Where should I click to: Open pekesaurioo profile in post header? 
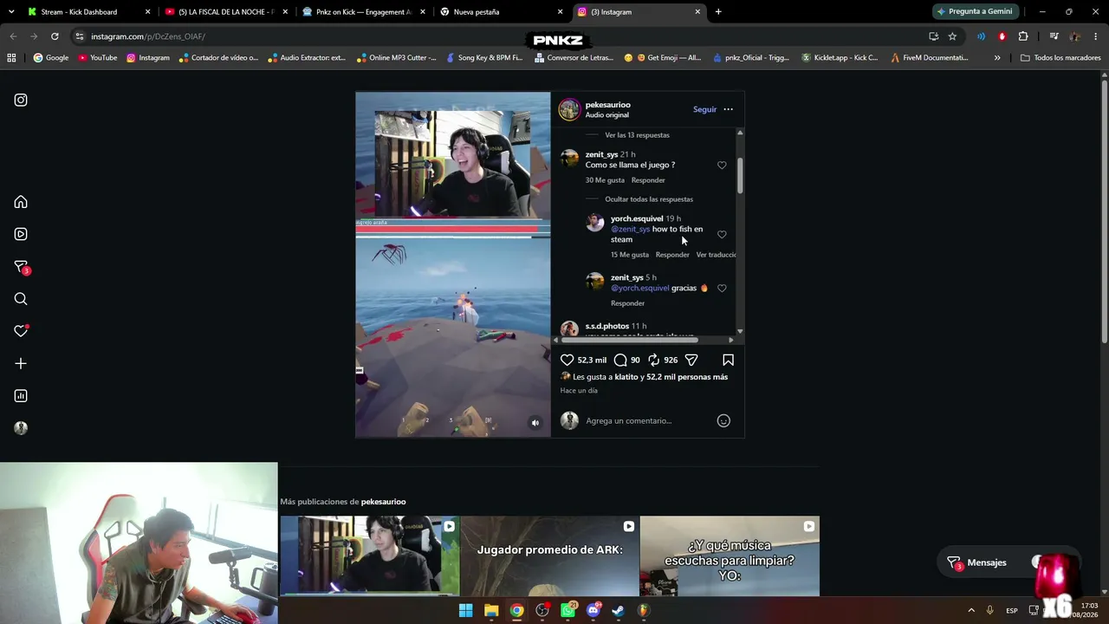pyautogui.click(x=607, y=105)
